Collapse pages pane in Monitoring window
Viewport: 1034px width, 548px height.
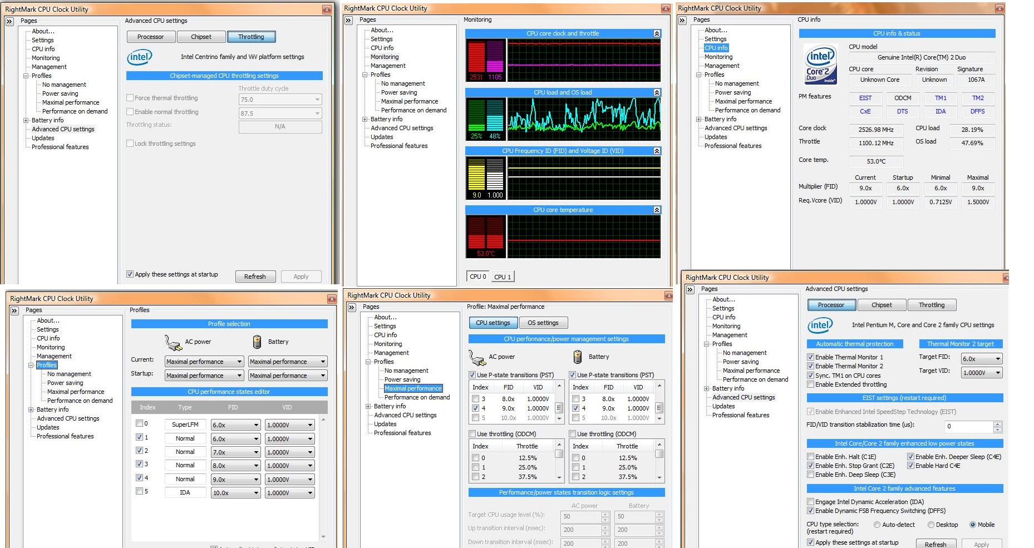pyautogui.click(x=348, y=20)
